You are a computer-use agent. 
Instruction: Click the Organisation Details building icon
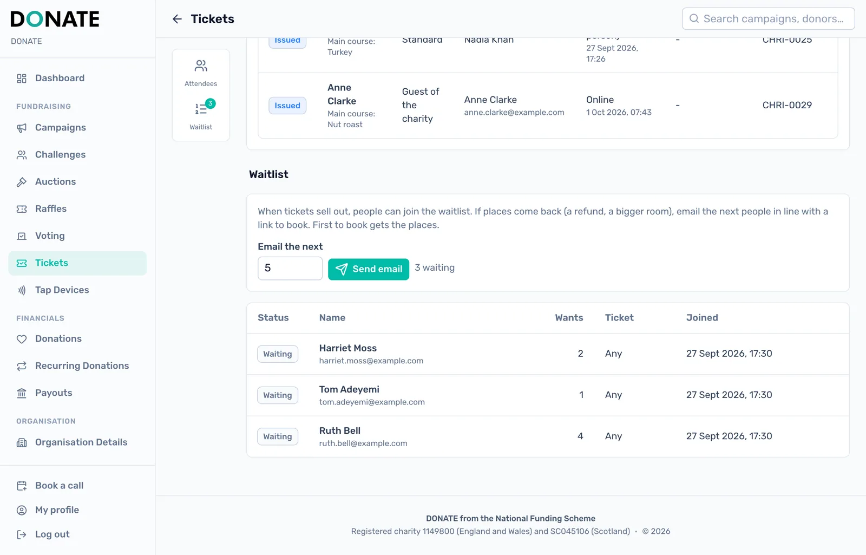(22, 442)
